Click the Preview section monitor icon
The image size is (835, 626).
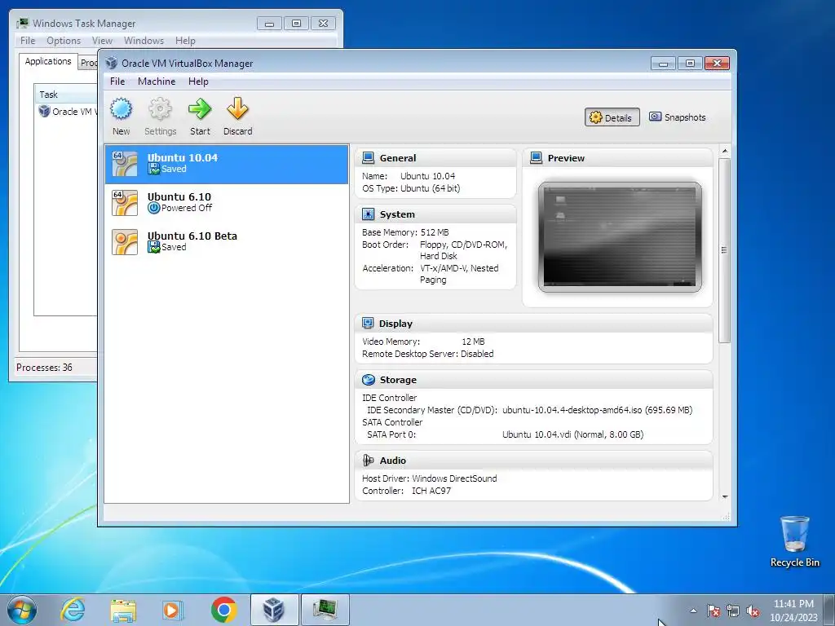537,157
